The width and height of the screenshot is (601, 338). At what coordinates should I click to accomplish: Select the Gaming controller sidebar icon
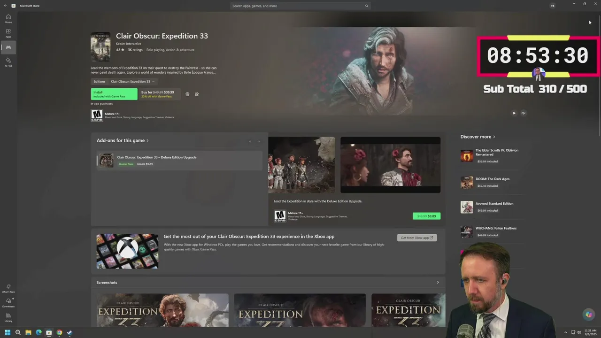point(8,47)
